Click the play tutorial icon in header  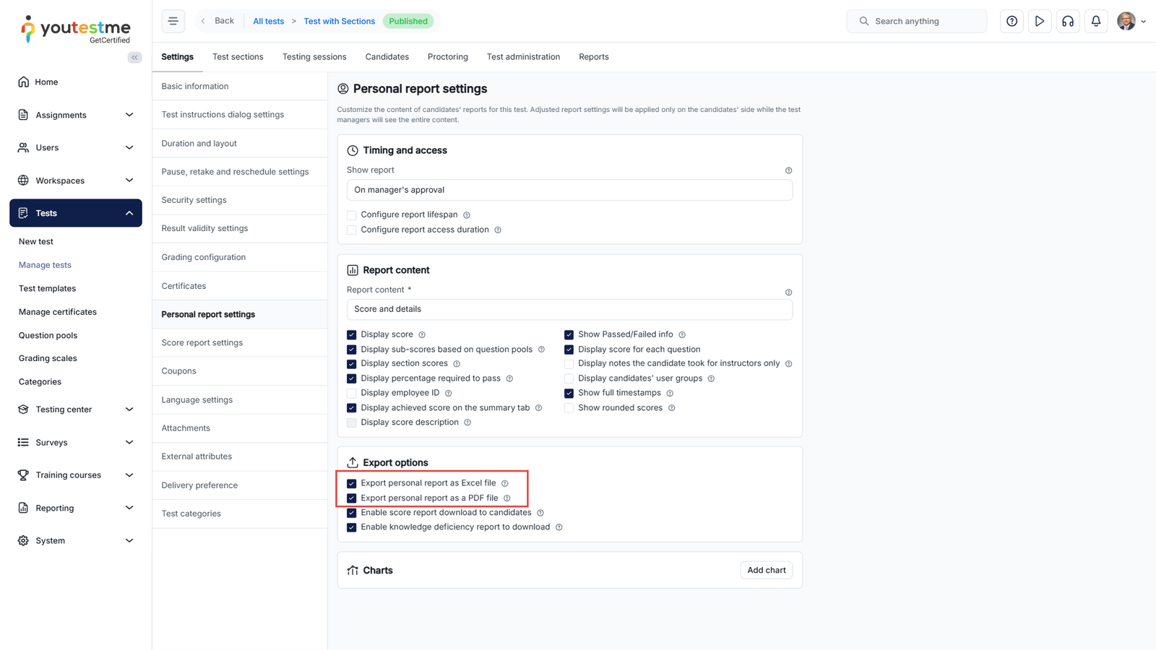click(1039, 22)
